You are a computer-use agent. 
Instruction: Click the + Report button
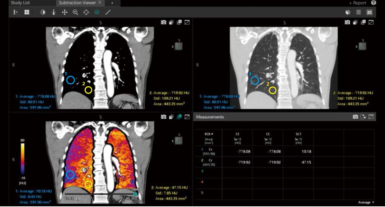pos(358,3)
